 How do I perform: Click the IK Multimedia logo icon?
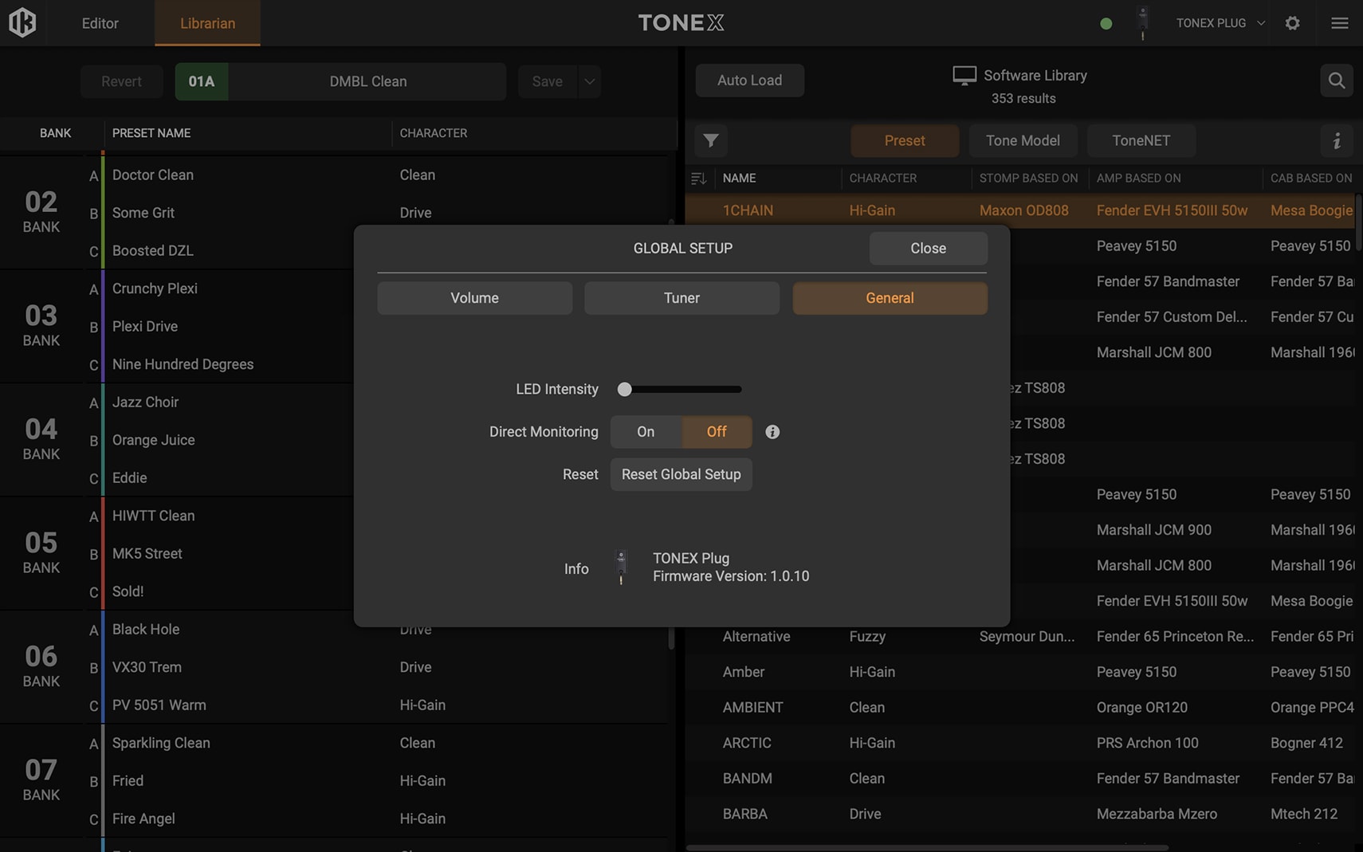pos(22,22)
